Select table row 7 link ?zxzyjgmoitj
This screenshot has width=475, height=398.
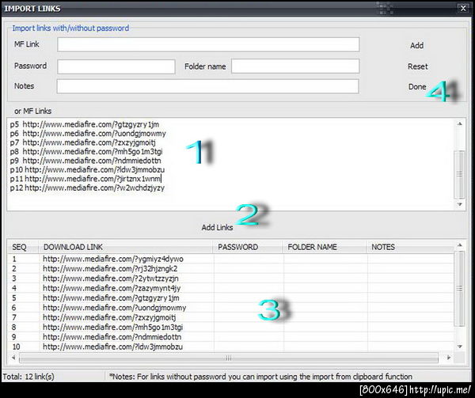[x=231, y=317]
